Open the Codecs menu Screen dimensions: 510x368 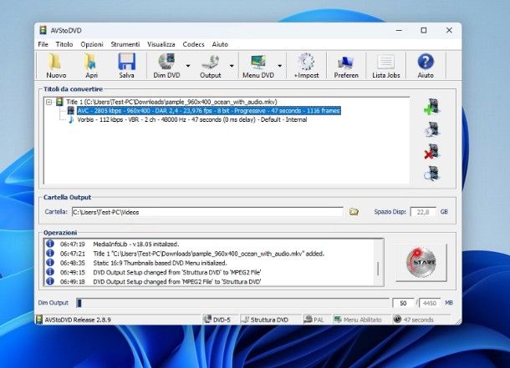click(x=193, y=43)
